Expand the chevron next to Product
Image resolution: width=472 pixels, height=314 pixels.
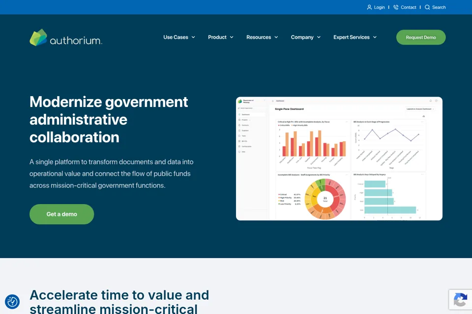point(232,37)
